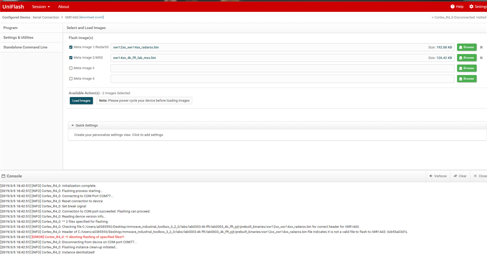The width and height of the screenshot is (487, 271).
Task: Click the Size 192.08 KB label
Action: coord(440,47)
